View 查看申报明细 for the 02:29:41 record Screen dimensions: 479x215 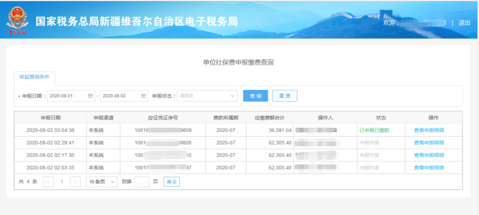429,142
